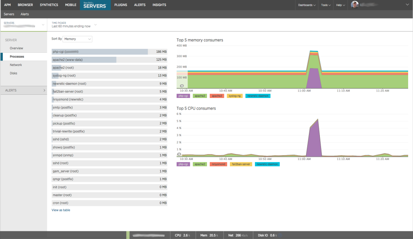Open the APM product tab

(7, 5)
